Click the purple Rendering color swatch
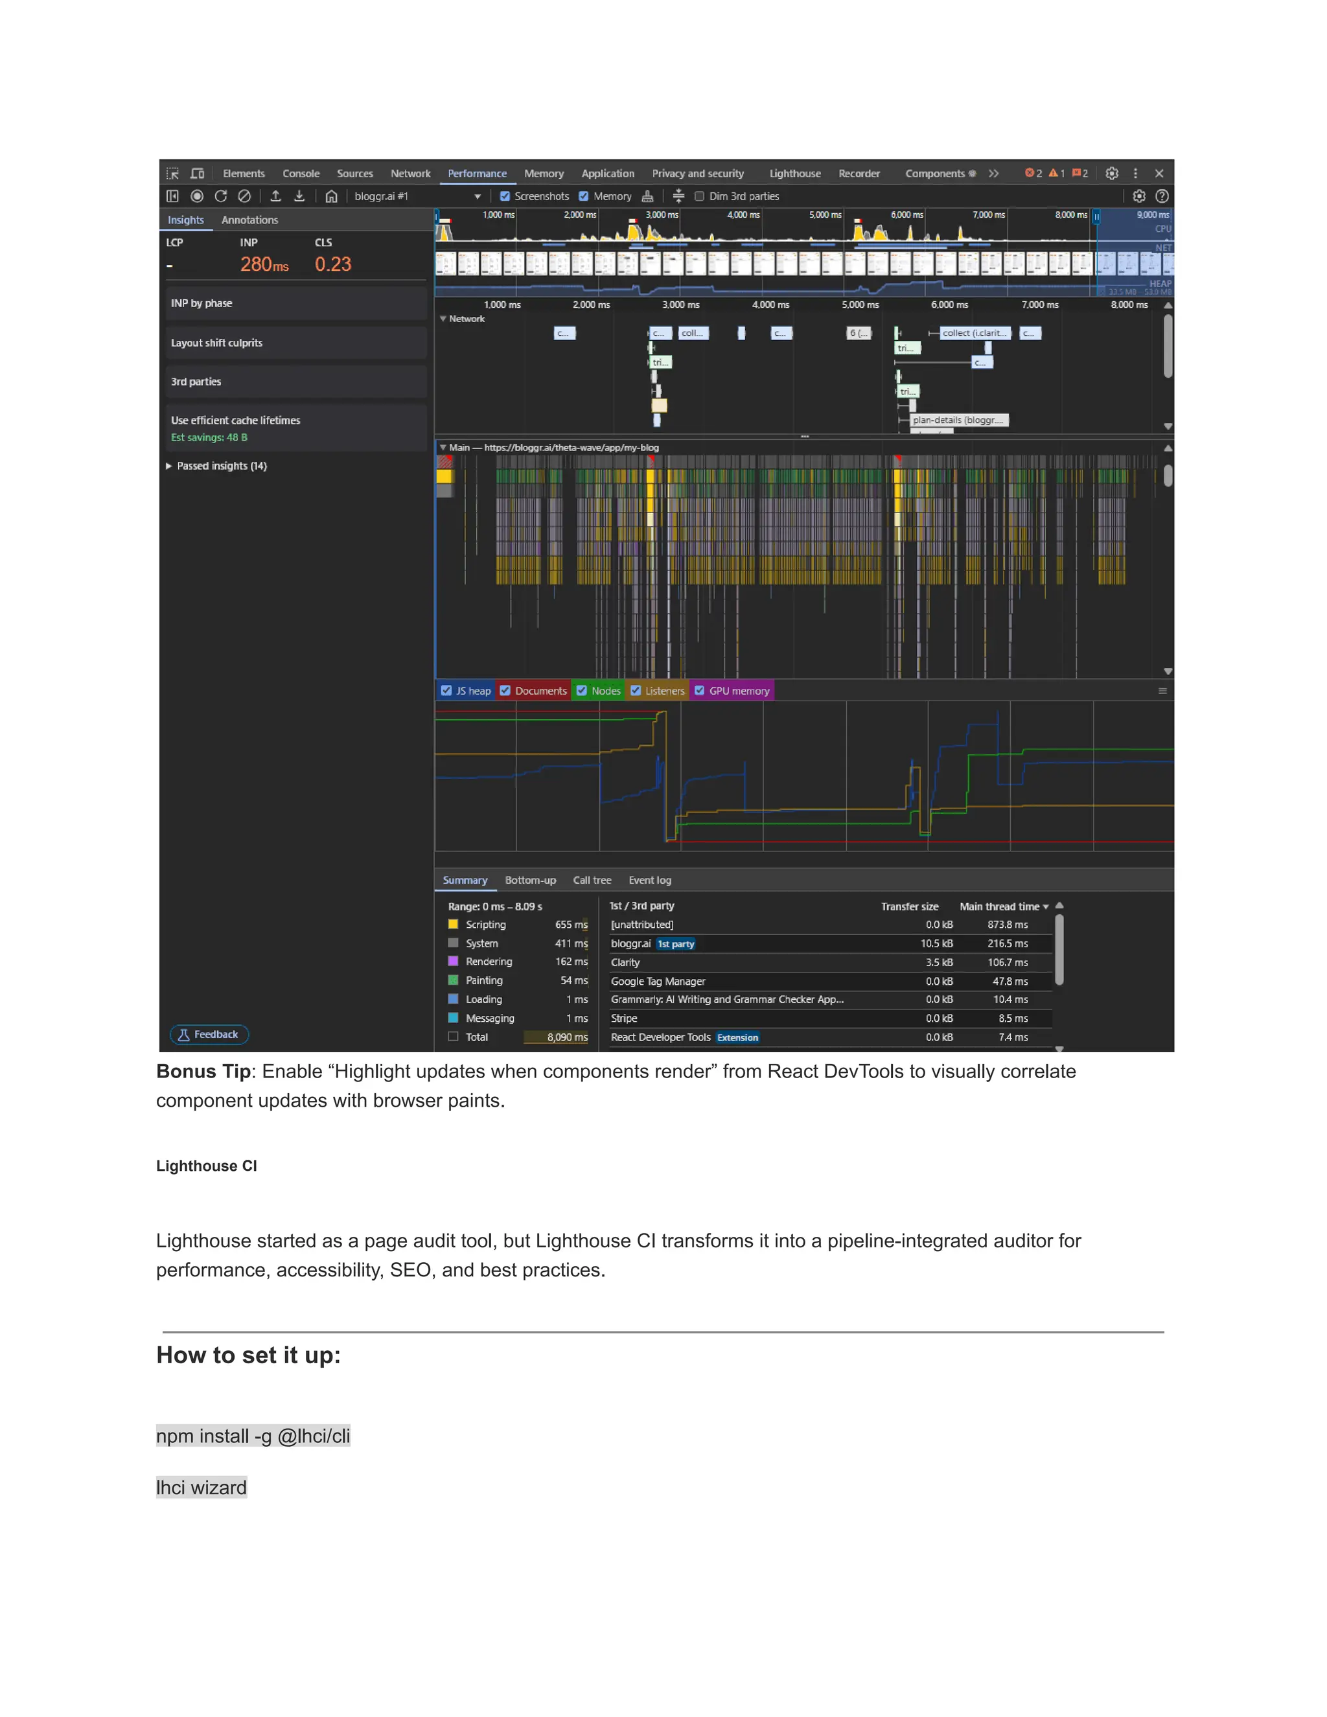 453,962
